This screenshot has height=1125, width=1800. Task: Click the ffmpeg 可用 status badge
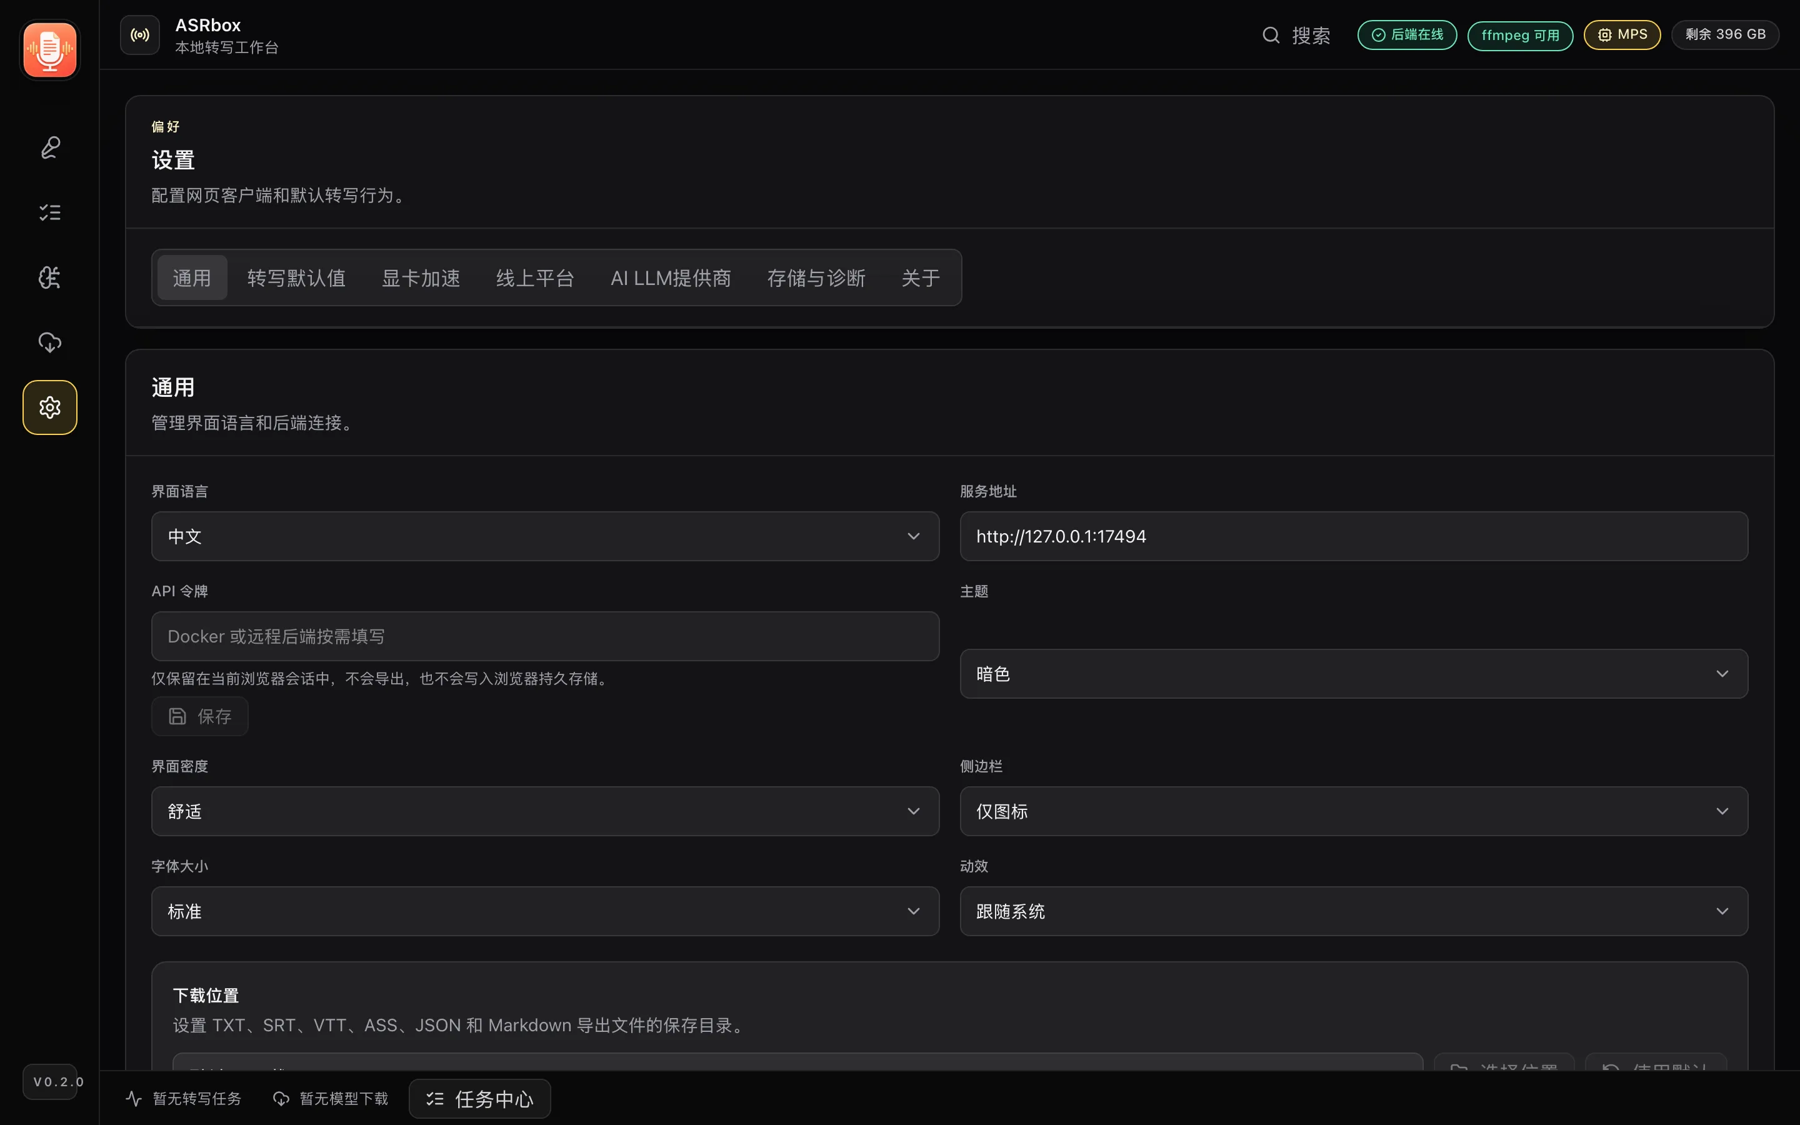[x=1519, y=36]
